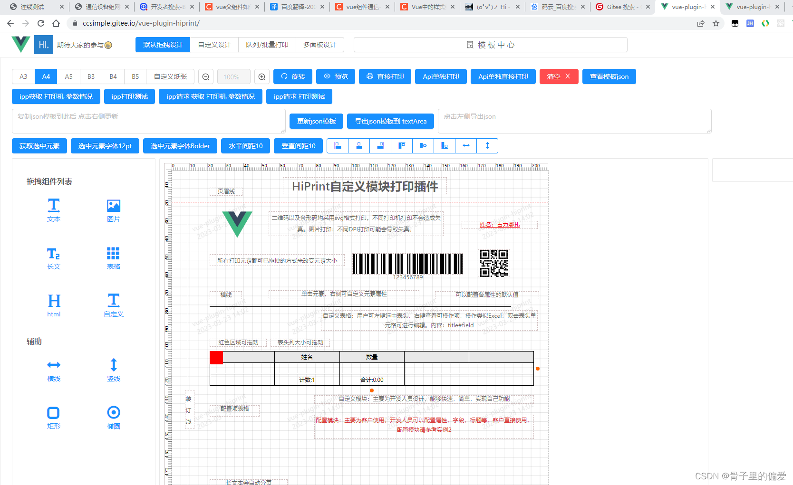793x485 pixels.
Task: Focus the exported json output textarea
Action: [x=575, y=121]
